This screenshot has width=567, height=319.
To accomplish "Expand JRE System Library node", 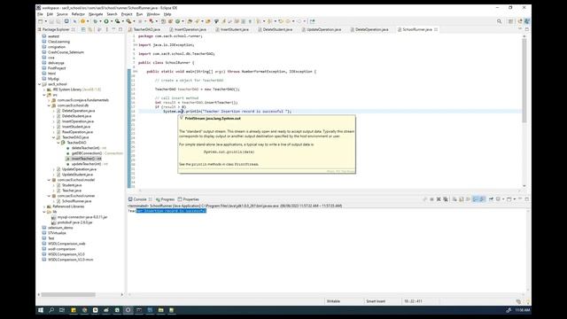I will point(44,89).
